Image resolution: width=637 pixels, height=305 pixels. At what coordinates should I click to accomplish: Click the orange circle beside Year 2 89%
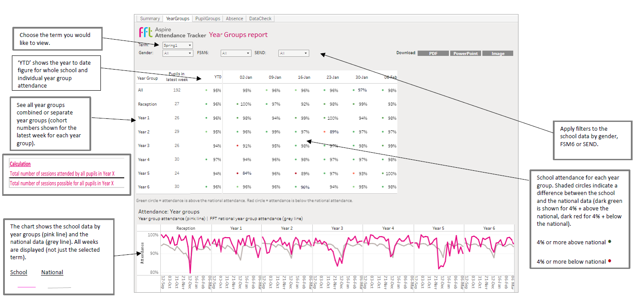point(325,132)
